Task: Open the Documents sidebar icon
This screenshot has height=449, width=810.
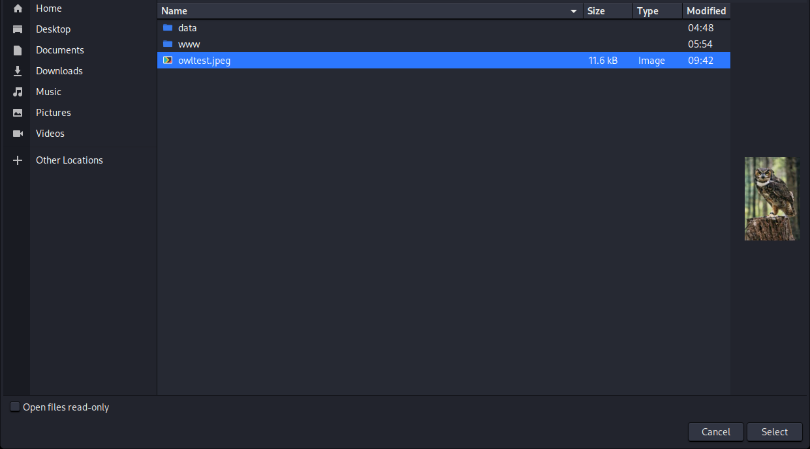Action: [x=16, y=50]
